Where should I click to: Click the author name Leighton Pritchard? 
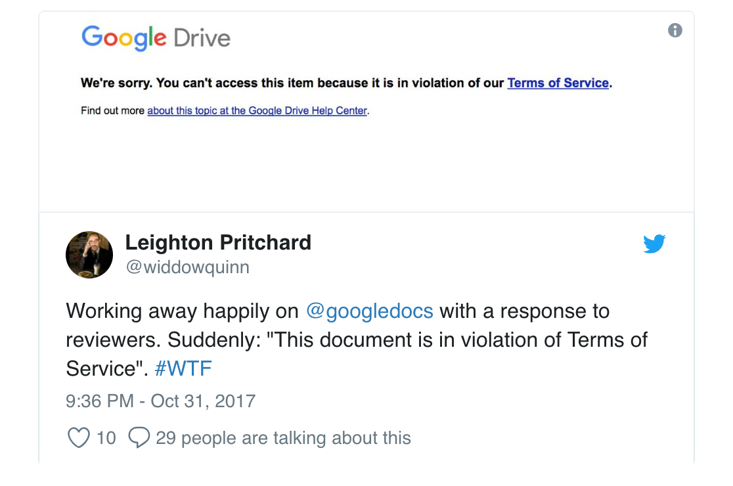[218, 243]
